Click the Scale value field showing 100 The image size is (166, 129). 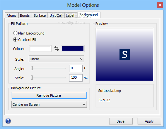point(76,78)
